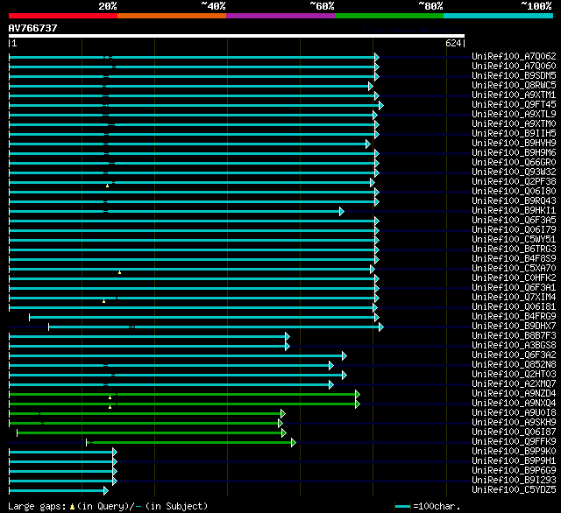Select the UniRef100_Q852N8 label
This screenshot has height=513, width=561.
point(514,365)
